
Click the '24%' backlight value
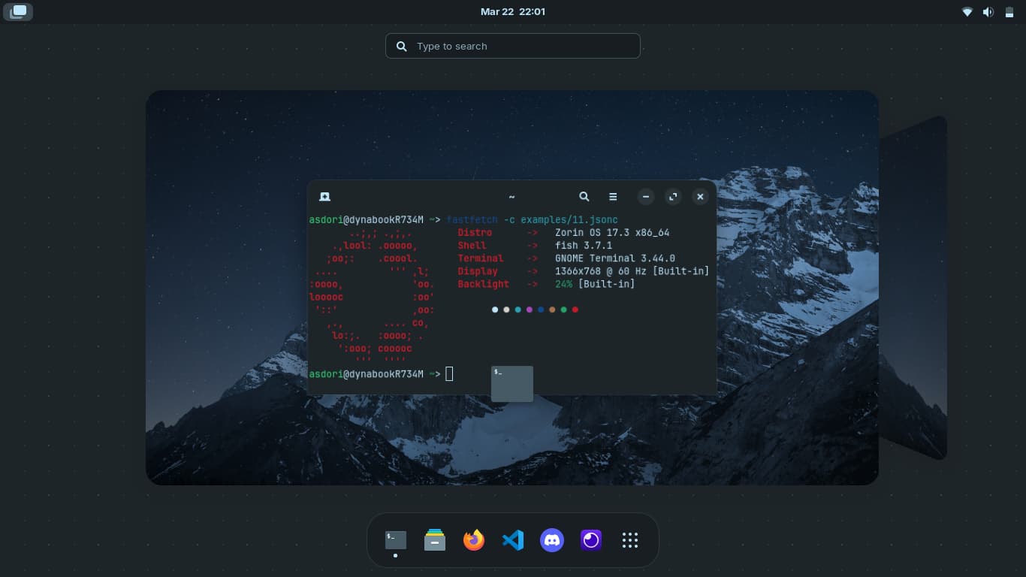pyautogui.click(x=563, y=284)
